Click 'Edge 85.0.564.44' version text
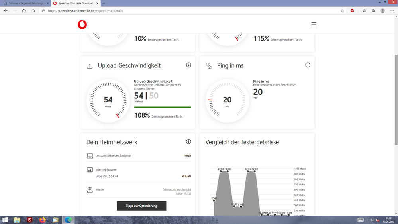This screenshot has height=224, width=398. pyautogui.click(x=107, y=176)
